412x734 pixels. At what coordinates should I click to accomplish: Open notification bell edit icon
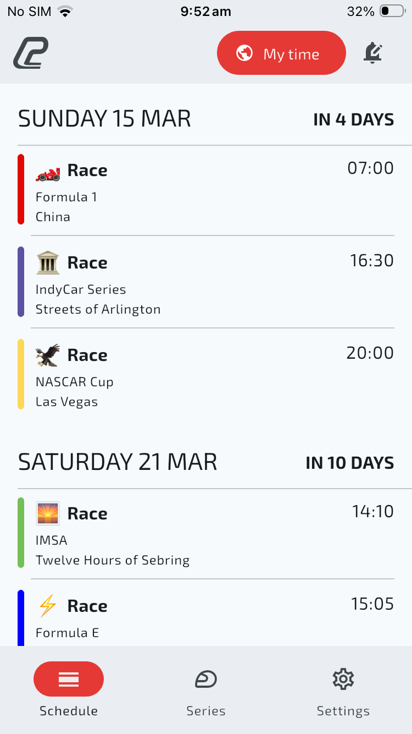pyautogui.click(x=373, y=53)
